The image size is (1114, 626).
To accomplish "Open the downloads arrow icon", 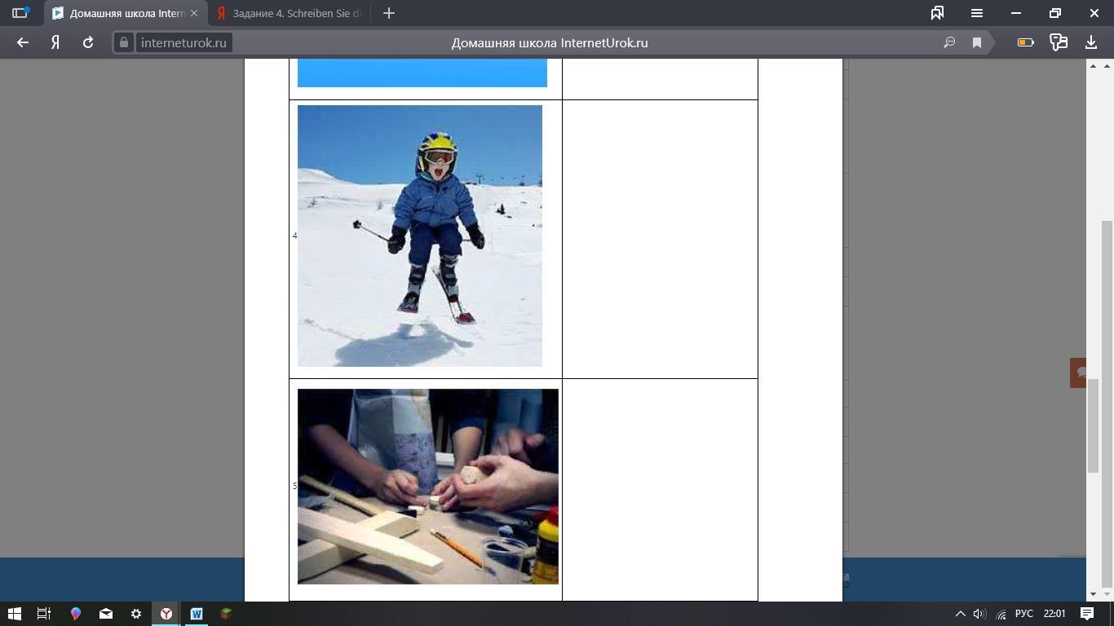I will 1091,42.
